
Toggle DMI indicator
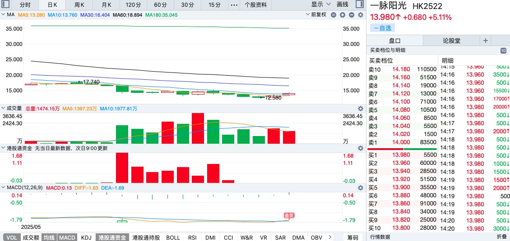211,237
